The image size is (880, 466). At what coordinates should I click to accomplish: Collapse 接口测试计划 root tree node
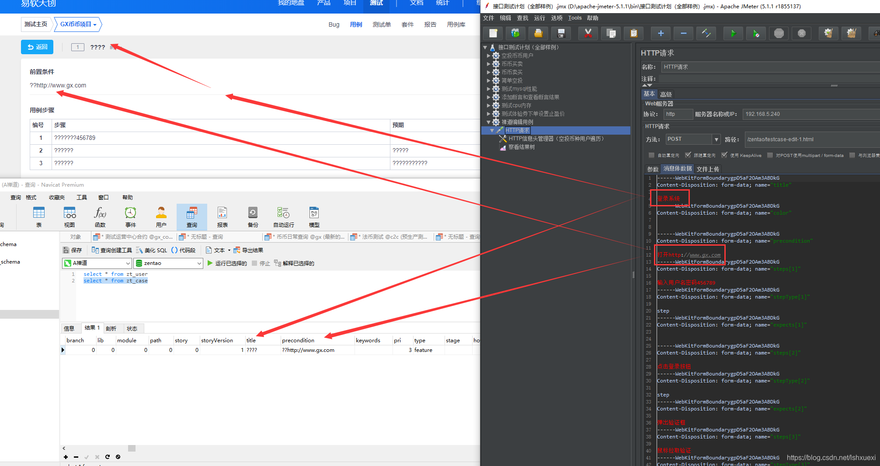pyautogui.click(x=485, y=47)
